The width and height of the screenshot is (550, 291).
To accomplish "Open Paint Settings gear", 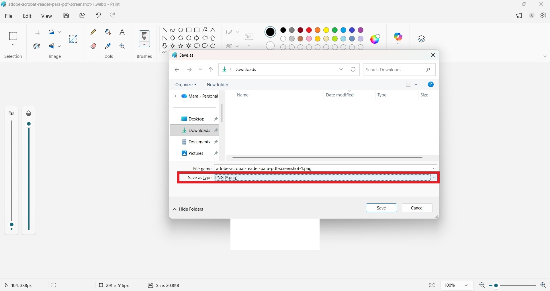I will pyautogui.click(x=543, y=16).
